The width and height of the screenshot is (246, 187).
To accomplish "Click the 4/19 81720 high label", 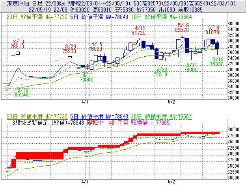I will pyautogui.click(x=138, y=30).
